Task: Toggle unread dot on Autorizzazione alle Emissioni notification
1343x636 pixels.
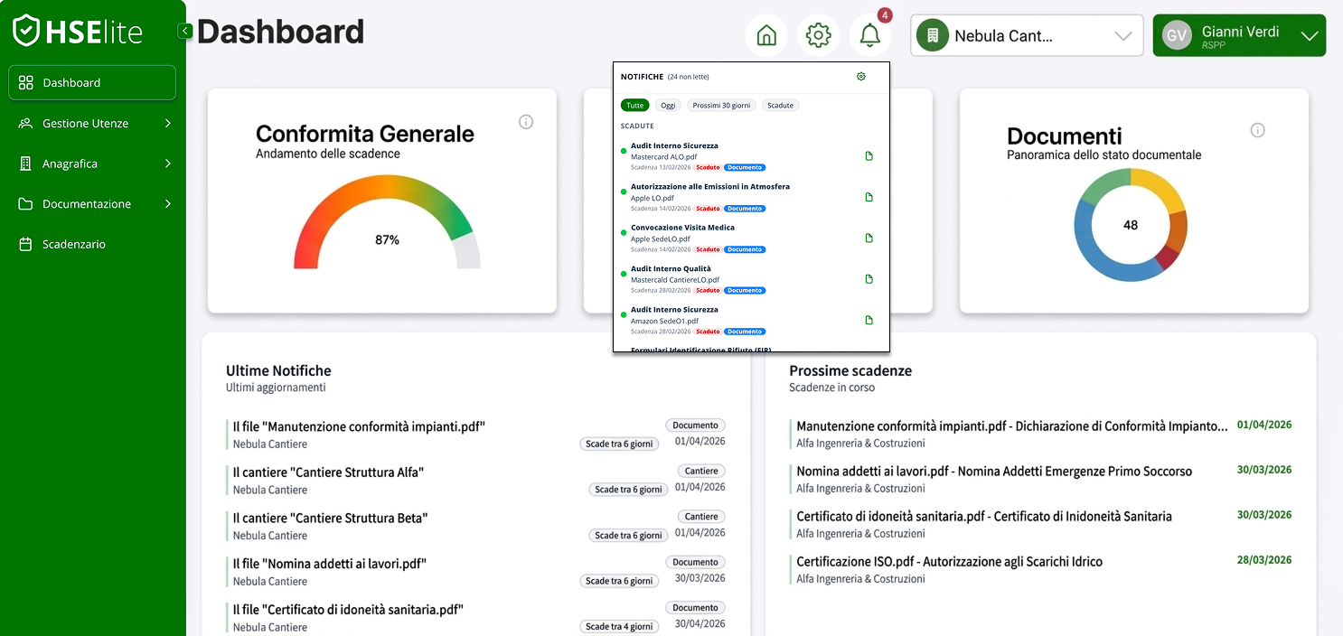Action: tap(624, 192)
